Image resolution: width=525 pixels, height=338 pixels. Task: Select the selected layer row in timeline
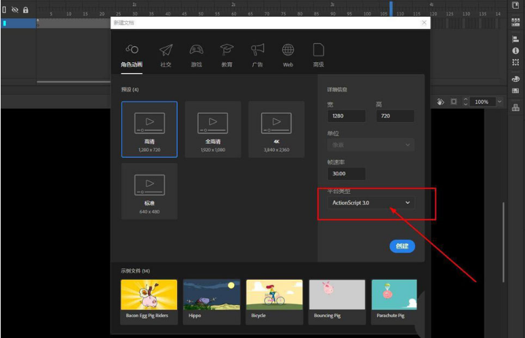[19, 23]
